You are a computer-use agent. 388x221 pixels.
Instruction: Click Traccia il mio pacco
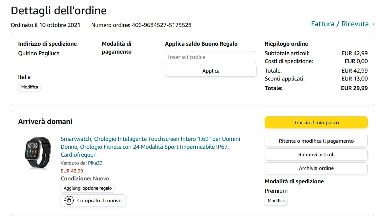(316, 122)
